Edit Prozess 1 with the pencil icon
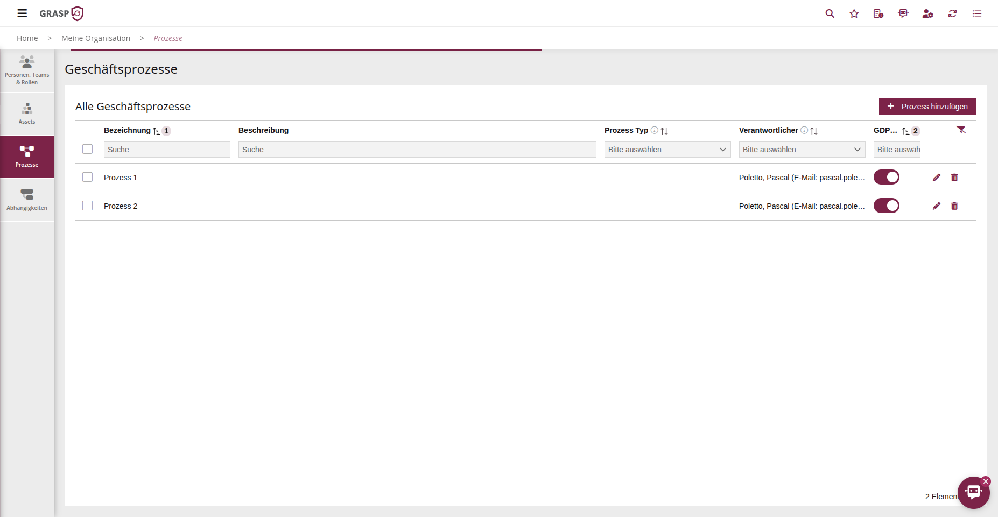 [x=937, y=178]
